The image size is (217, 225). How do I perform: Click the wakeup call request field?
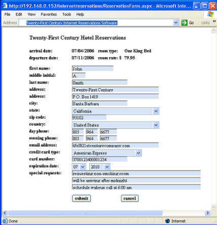pos(136,187)
